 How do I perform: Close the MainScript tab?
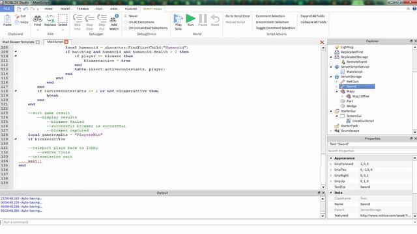click(x=66, y=42)
